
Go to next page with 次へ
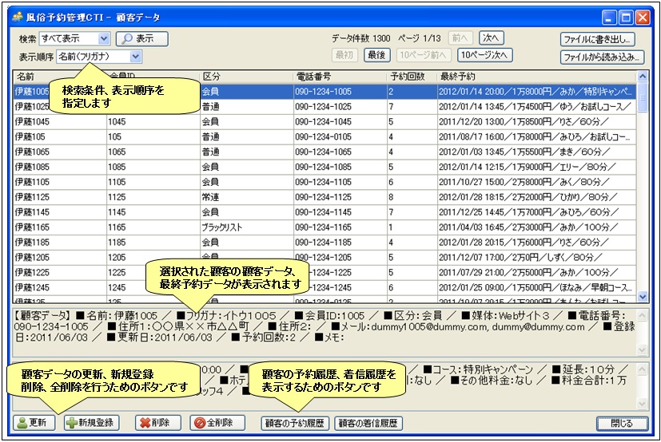point(492,37)
